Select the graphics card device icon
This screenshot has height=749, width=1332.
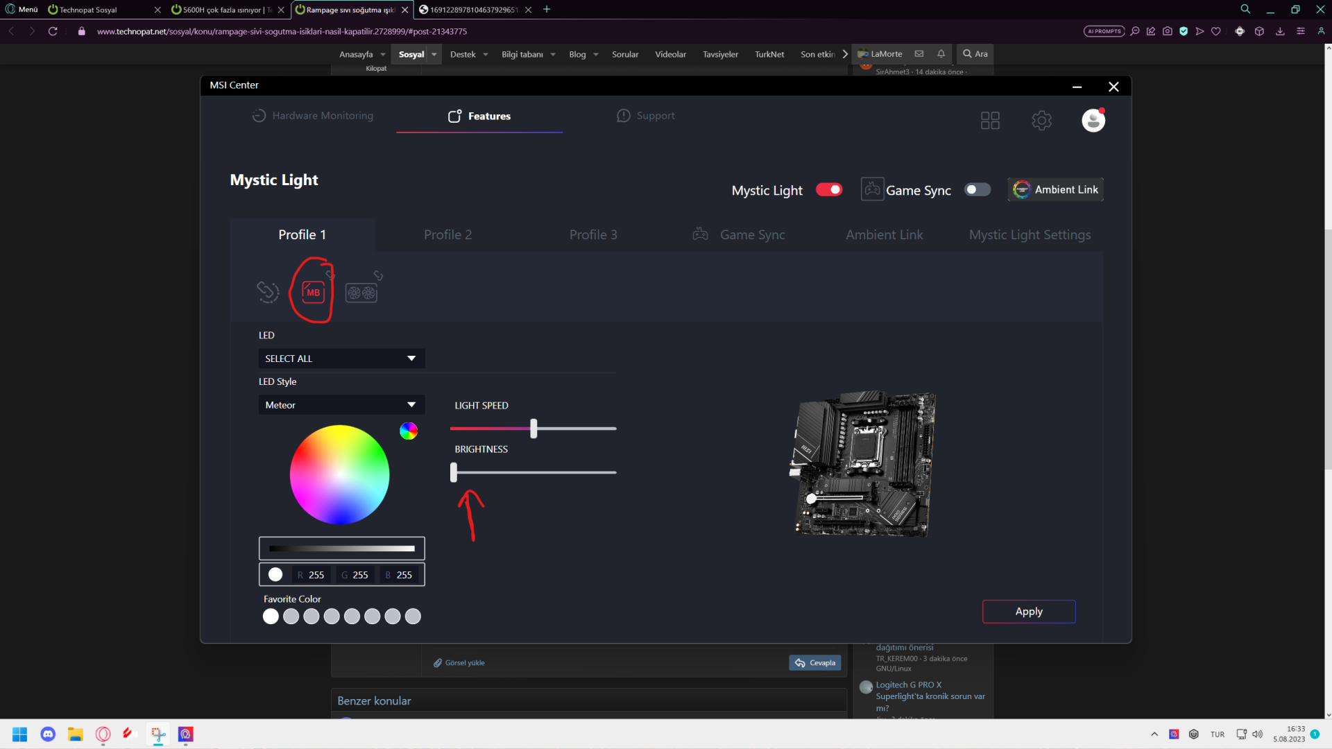[x=361, y=293]
